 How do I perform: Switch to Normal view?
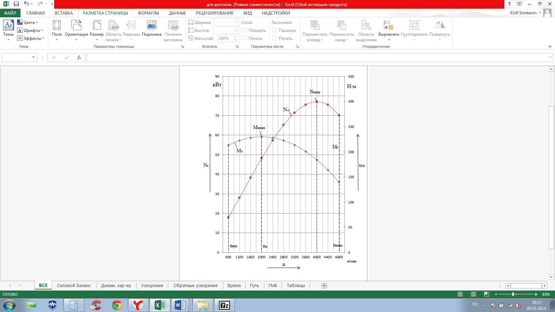click(460, 294)
